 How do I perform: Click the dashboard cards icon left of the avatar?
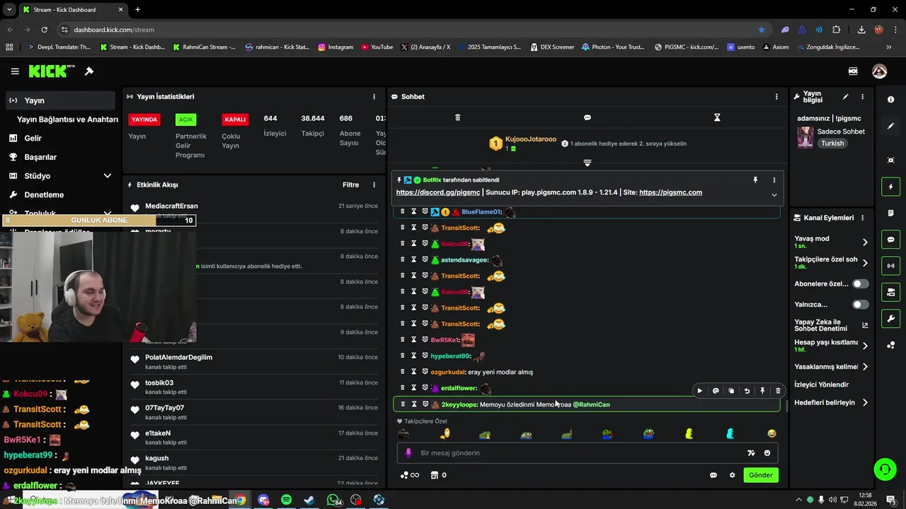click(853, 71)
